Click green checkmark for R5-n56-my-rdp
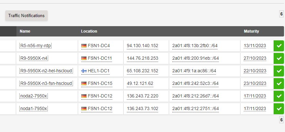The image size is (285, 132). [279, 46]
